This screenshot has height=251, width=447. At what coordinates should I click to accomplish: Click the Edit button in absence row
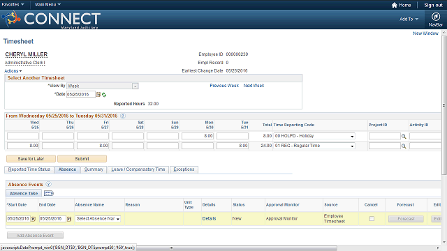tap(436, 219)
